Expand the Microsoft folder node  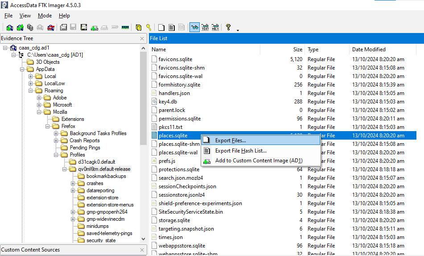39,105
